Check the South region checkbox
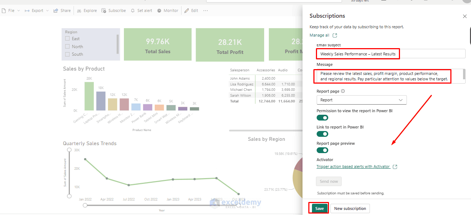 [x=67, y=54]
